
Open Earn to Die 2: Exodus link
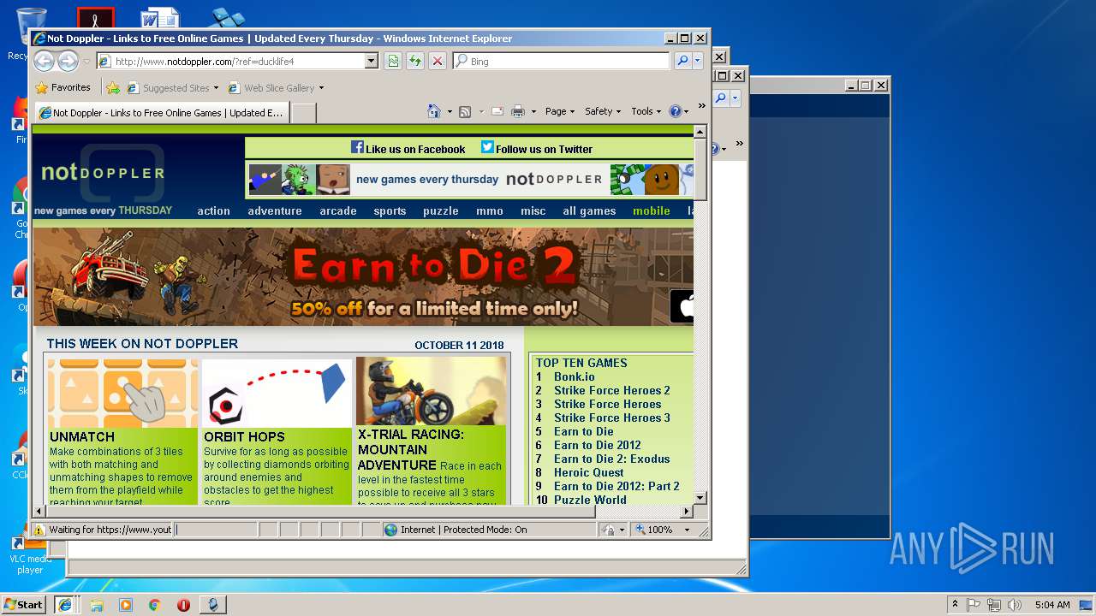coord(611,459)
